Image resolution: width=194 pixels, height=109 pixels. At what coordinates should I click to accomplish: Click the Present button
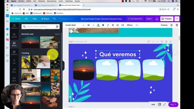(x=167, y=19)
